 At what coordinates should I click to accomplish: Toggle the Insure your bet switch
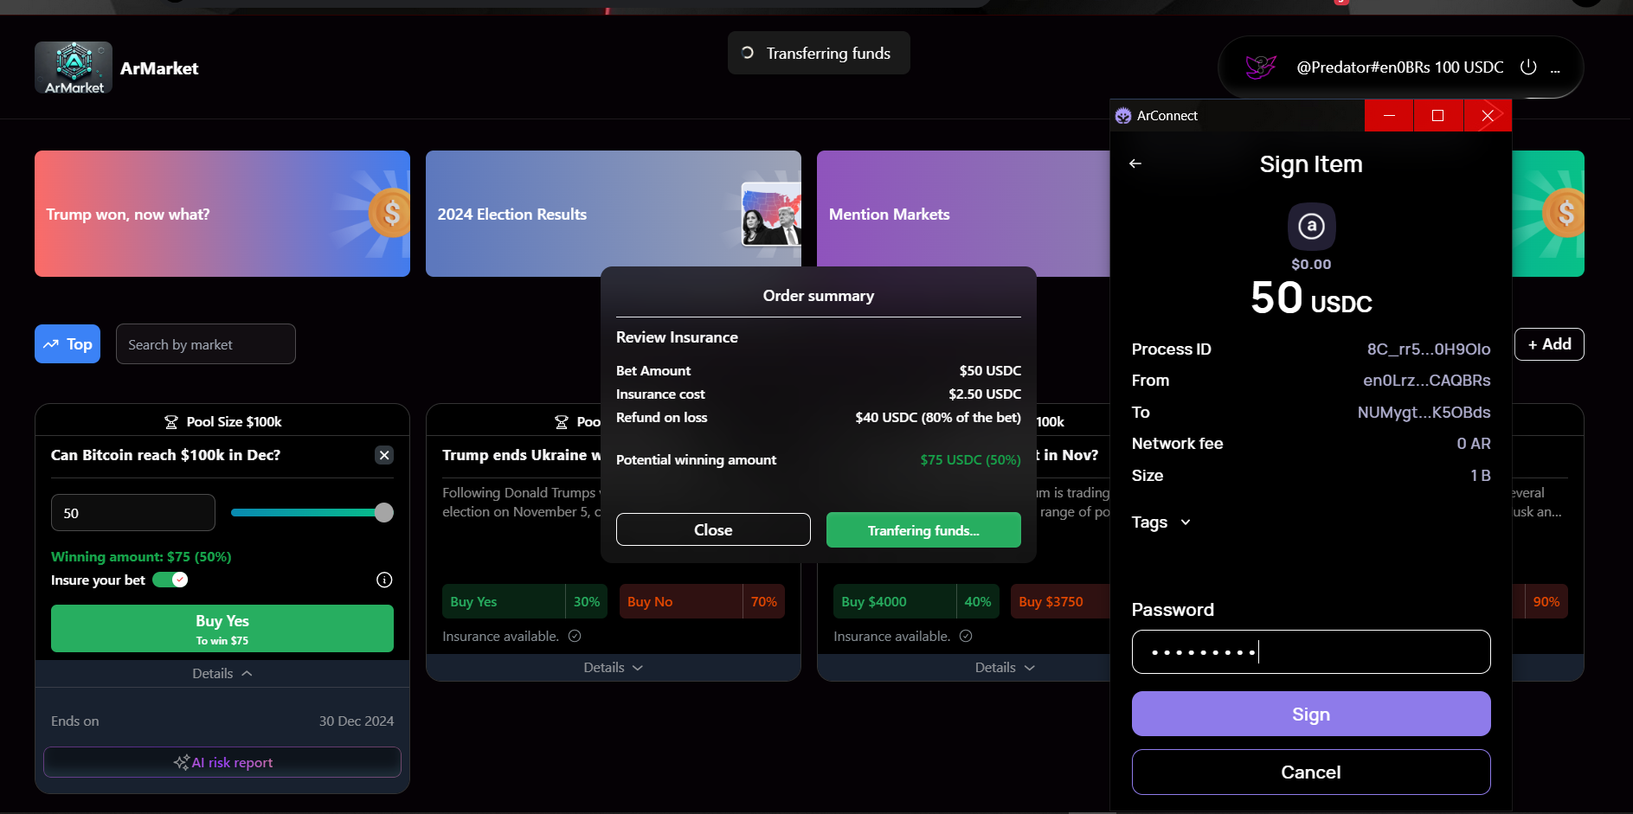pos(170,580)
